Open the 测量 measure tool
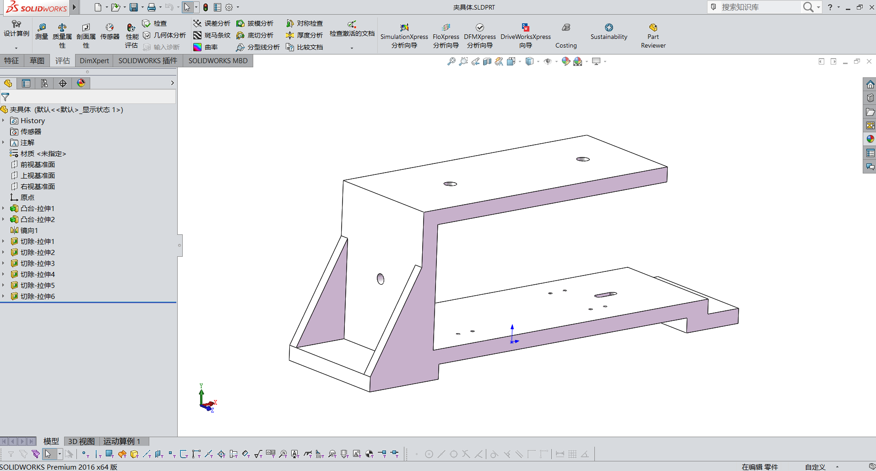 click(x=42, y=32)
